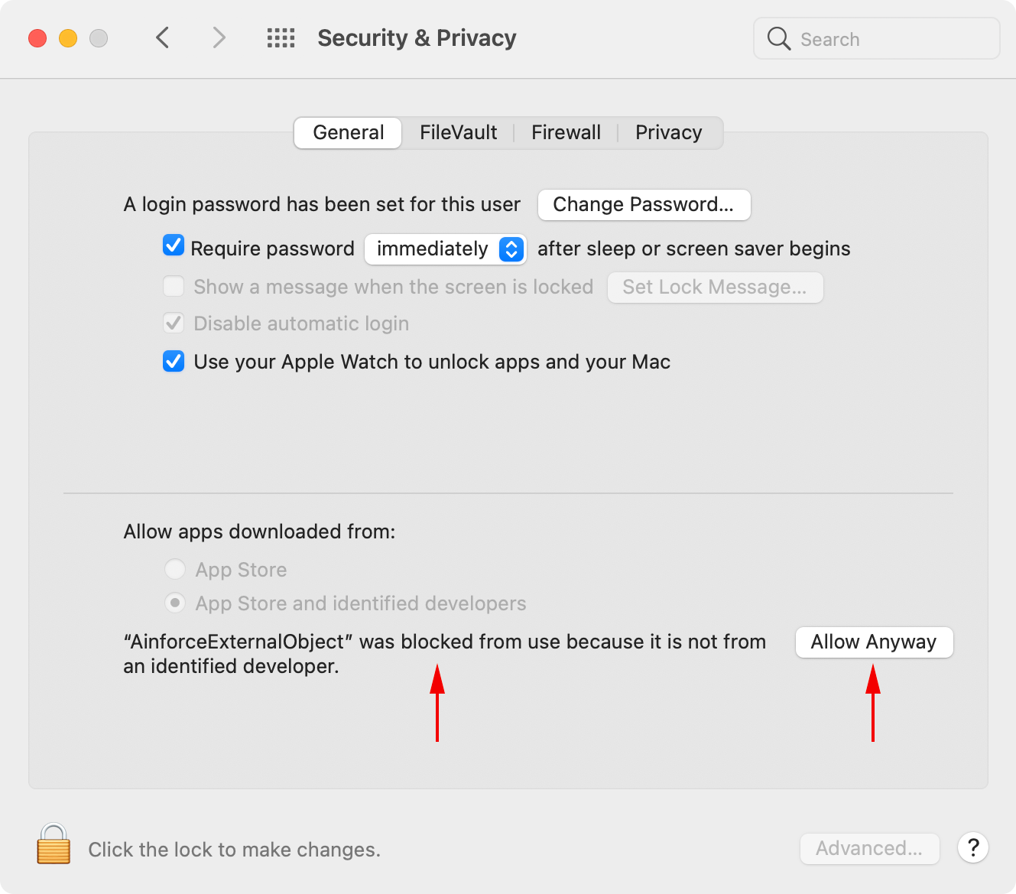Go forward with the right arrow
Image resolution: width=1016 pixels, height=894 pixels.
coord(219,37)
